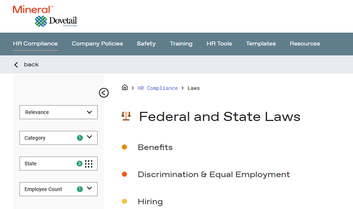
Task: Open the HR Compliance tab
Action: [35, 44]
